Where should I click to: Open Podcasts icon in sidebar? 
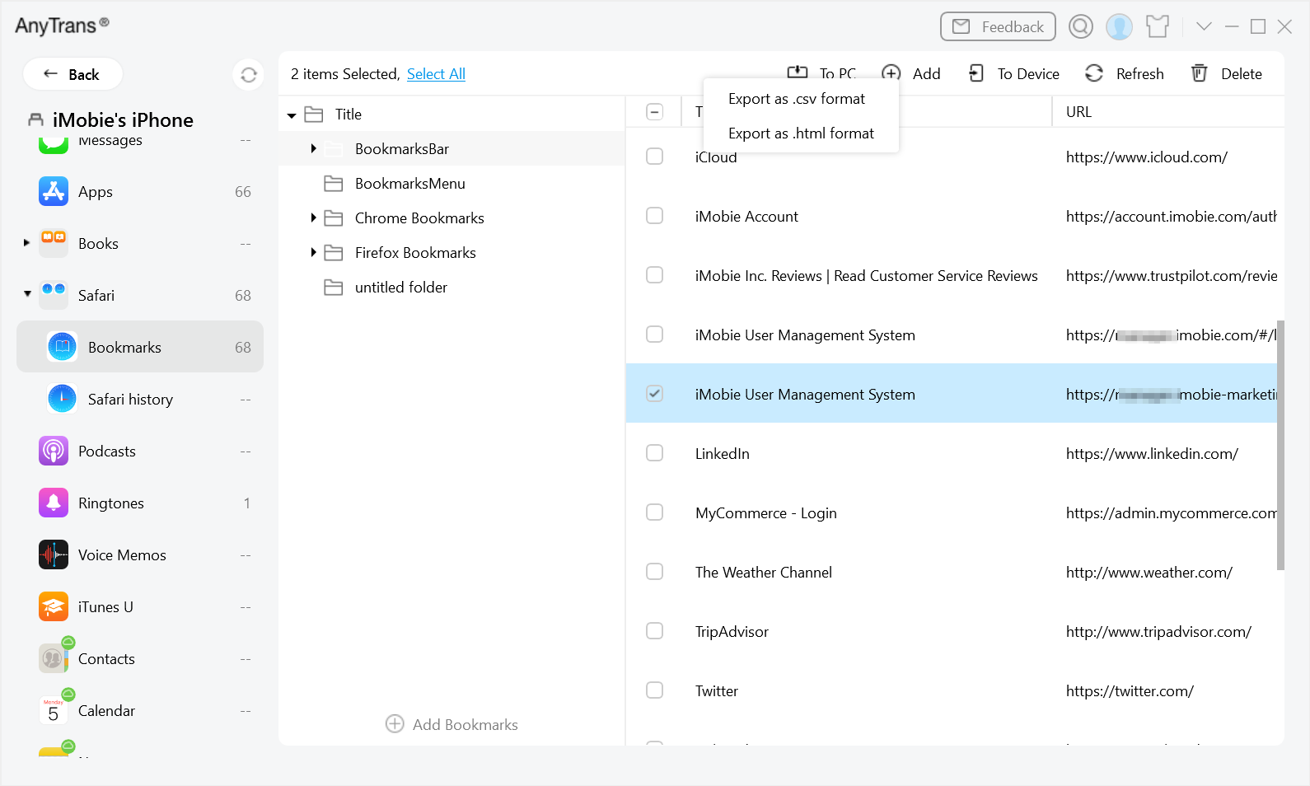coord(54,451)
